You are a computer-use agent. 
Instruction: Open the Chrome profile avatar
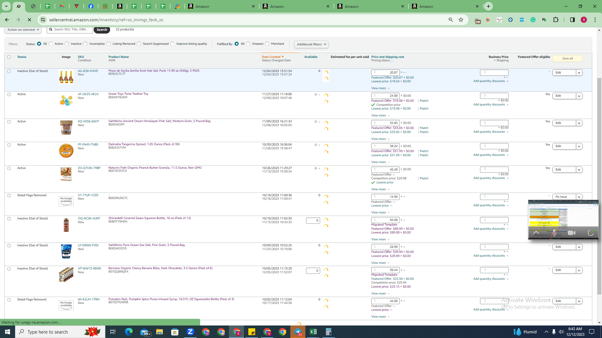[x=584, y=20]
